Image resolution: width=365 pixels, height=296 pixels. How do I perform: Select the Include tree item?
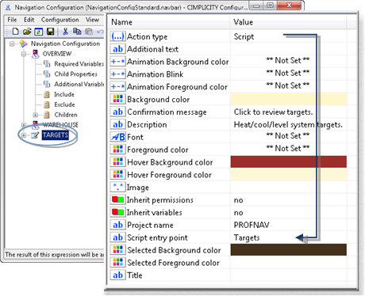(64, 94)
